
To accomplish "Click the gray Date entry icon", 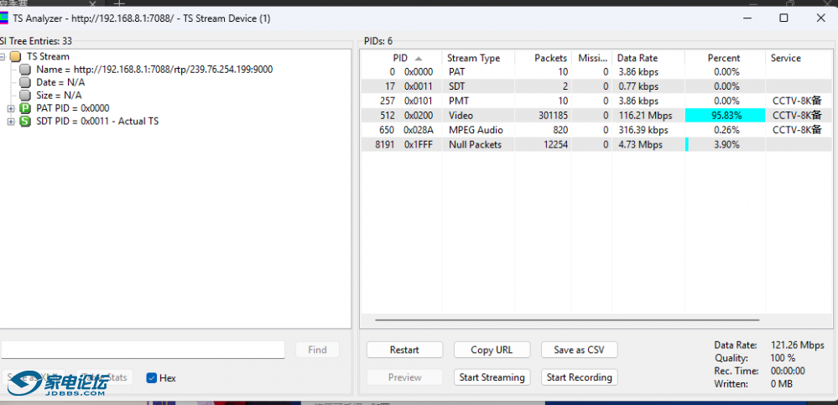I will click(25, 82).
